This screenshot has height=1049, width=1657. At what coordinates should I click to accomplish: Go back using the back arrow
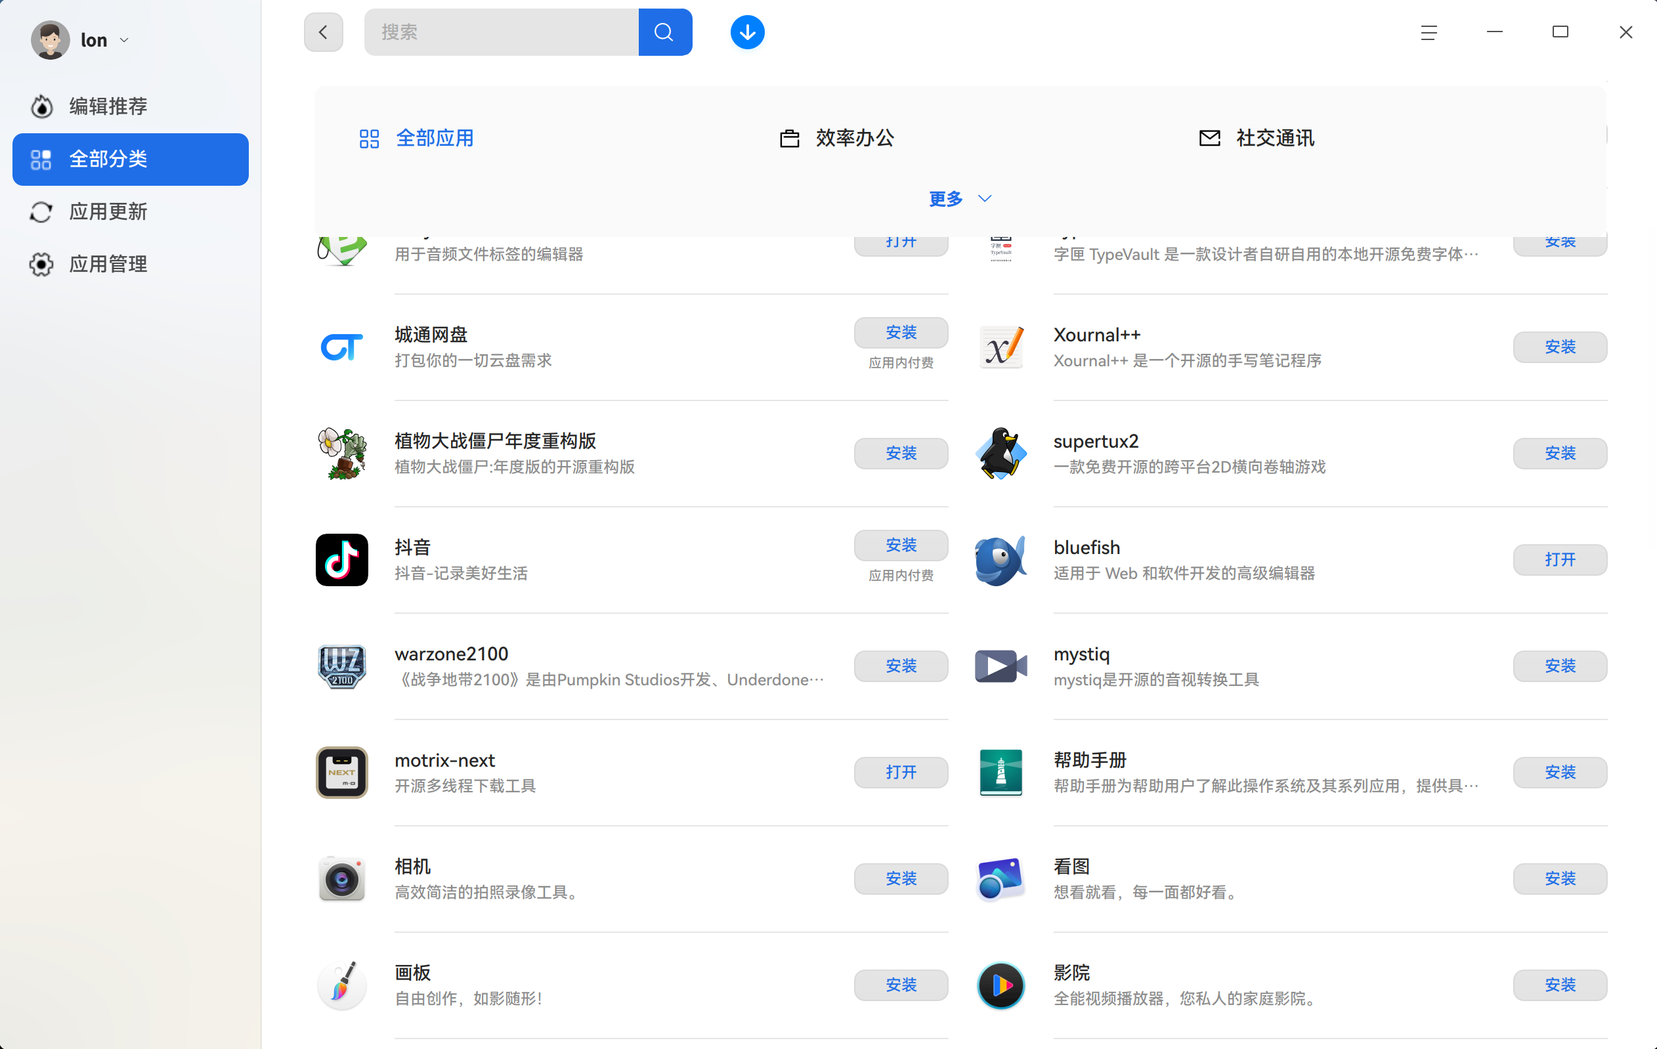pyautogui.click(x=323, y=32)
